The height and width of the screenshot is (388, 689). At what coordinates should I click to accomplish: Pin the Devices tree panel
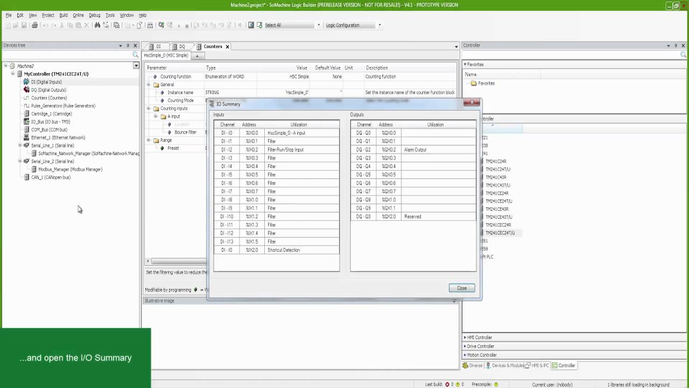click(x=128, y=46)
